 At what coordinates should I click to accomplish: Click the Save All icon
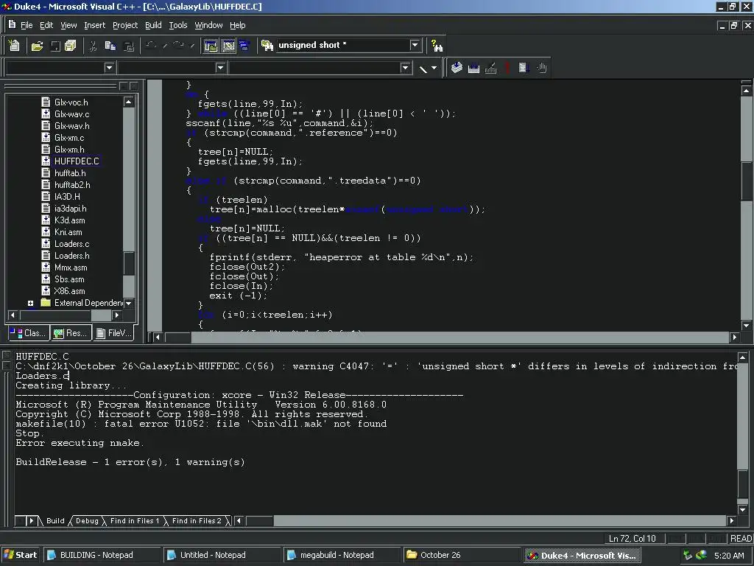click(x=70, y=46)
